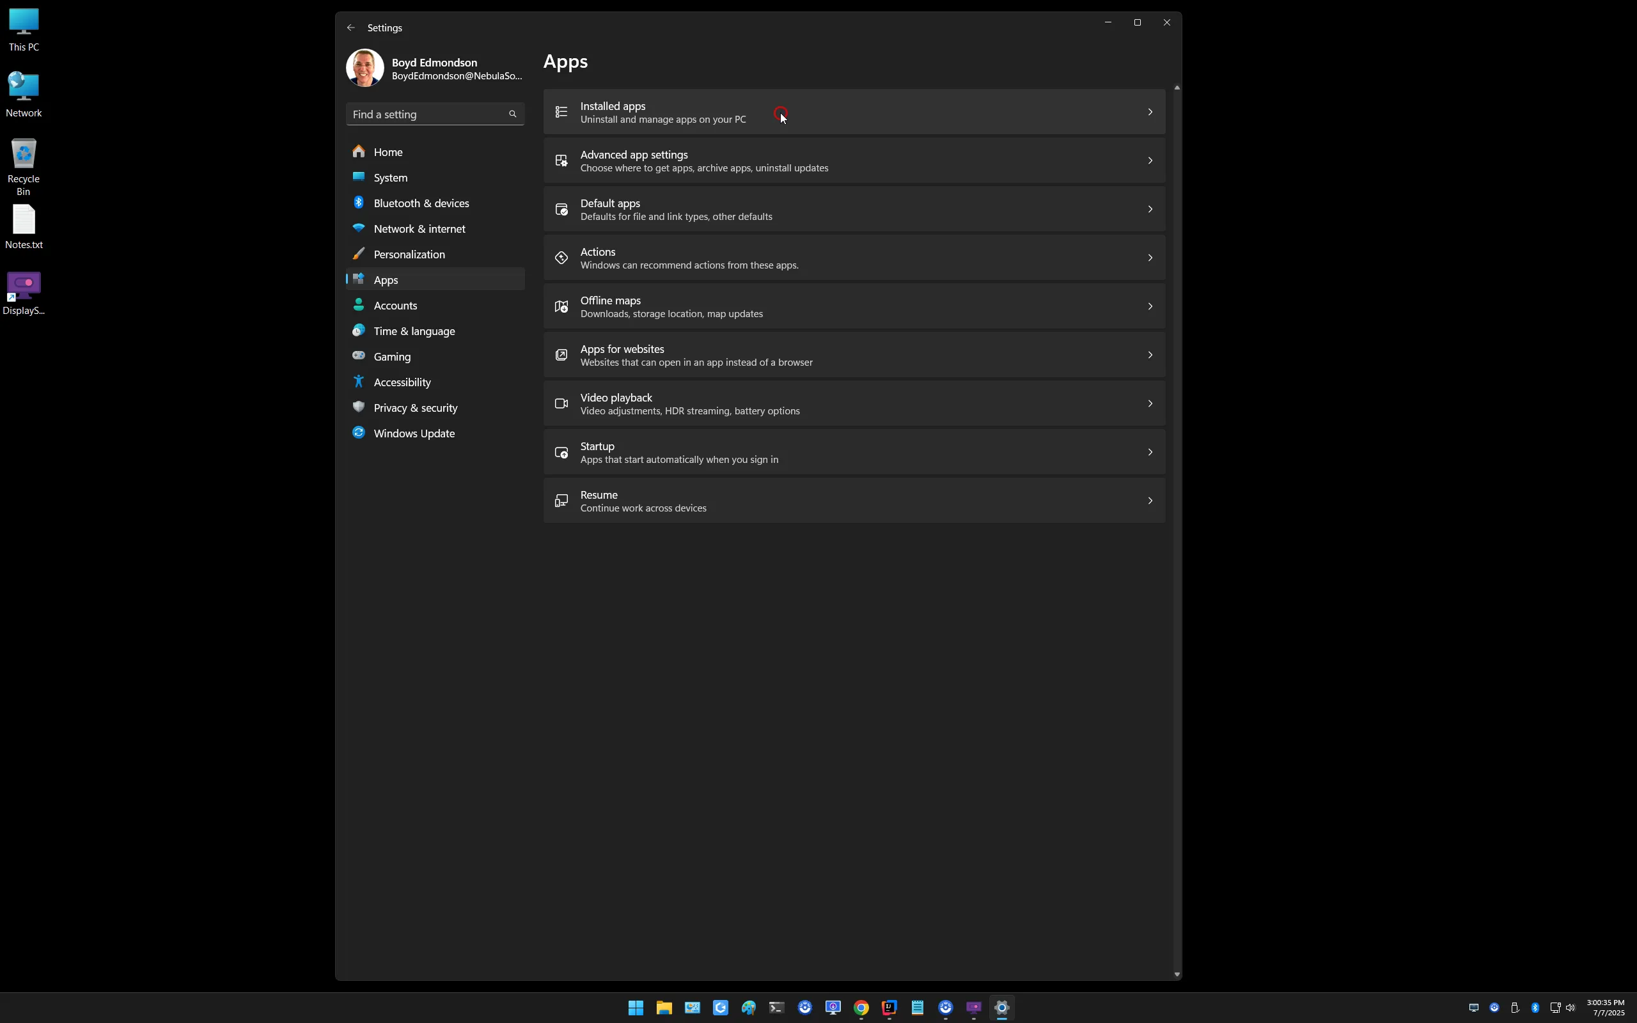Go to Bluetooth & devices settings
Screen dimensions: 1637x1023
click(x=435, y=203)
